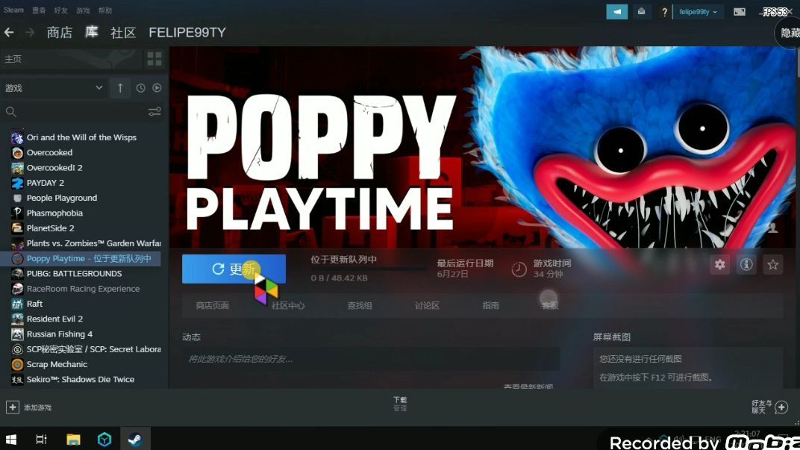
Task: Open the Steam menu
Action: (13, 10)
